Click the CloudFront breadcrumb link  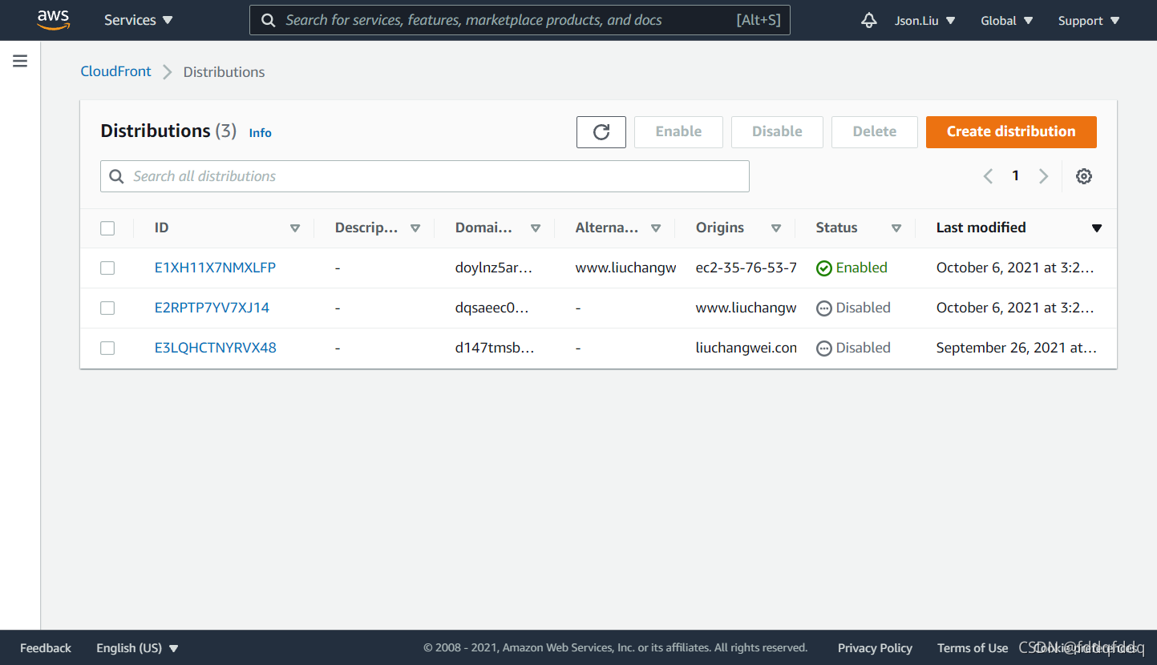115,71
